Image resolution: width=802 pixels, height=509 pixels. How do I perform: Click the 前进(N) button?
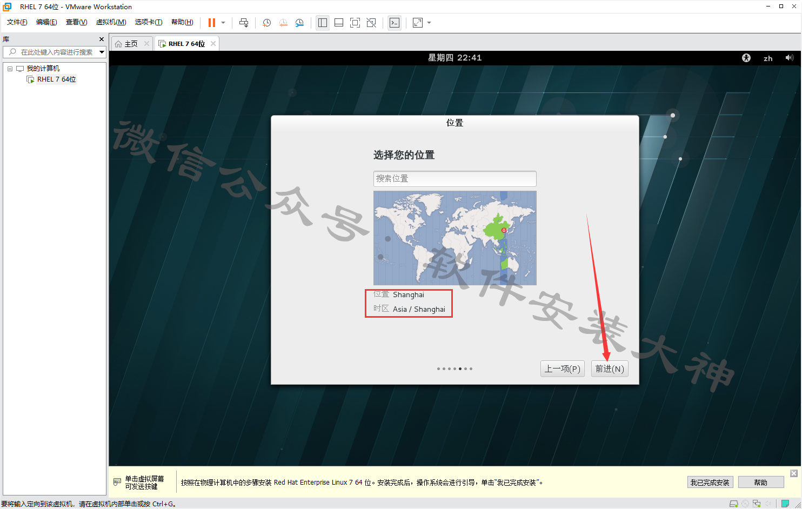pos(610,369)
